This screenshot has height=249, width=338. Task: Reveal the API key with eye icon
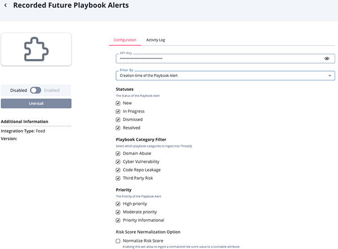327,59
